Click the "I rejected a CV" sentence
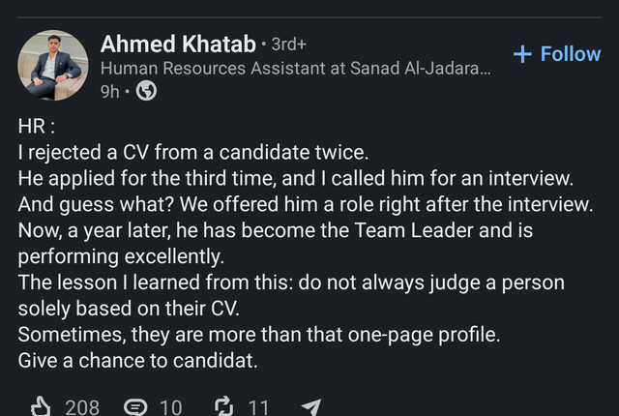619x416 pixels. pos(193,153)
